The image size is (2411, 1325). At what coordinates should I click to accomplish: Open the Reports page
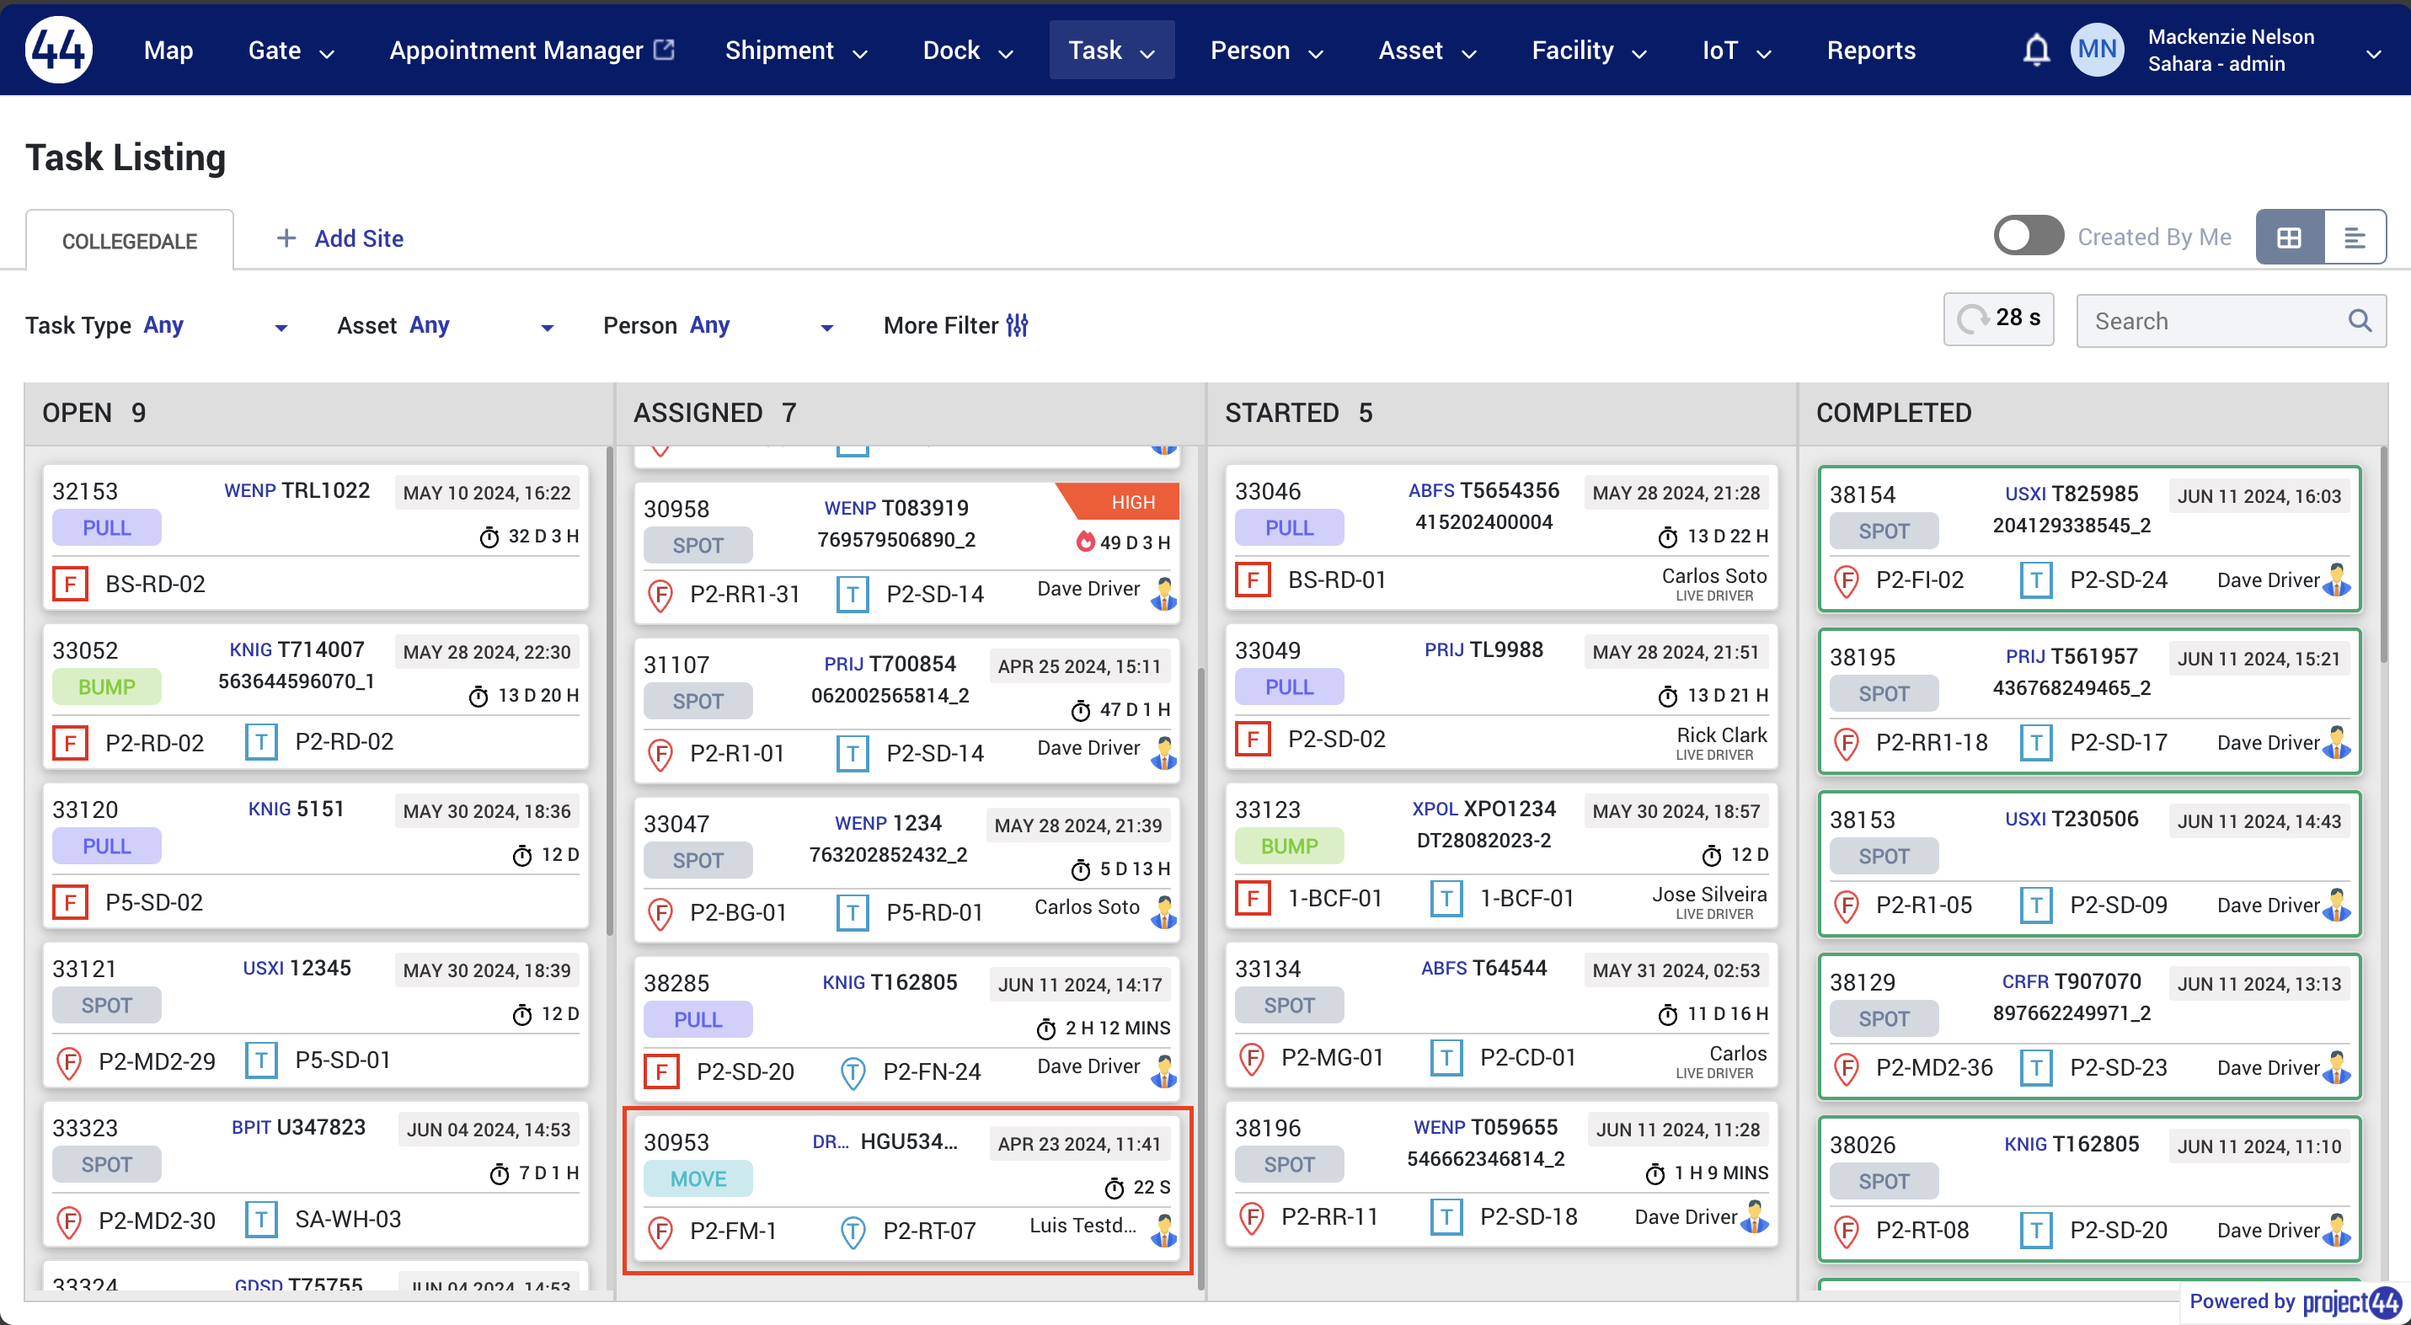[1870, 51]
